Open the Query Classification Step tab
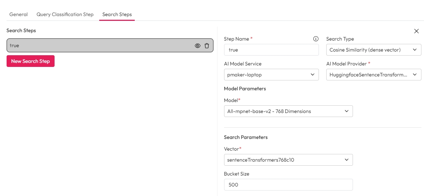Screen dimensions: 424x196 click(x=65, y=15)
